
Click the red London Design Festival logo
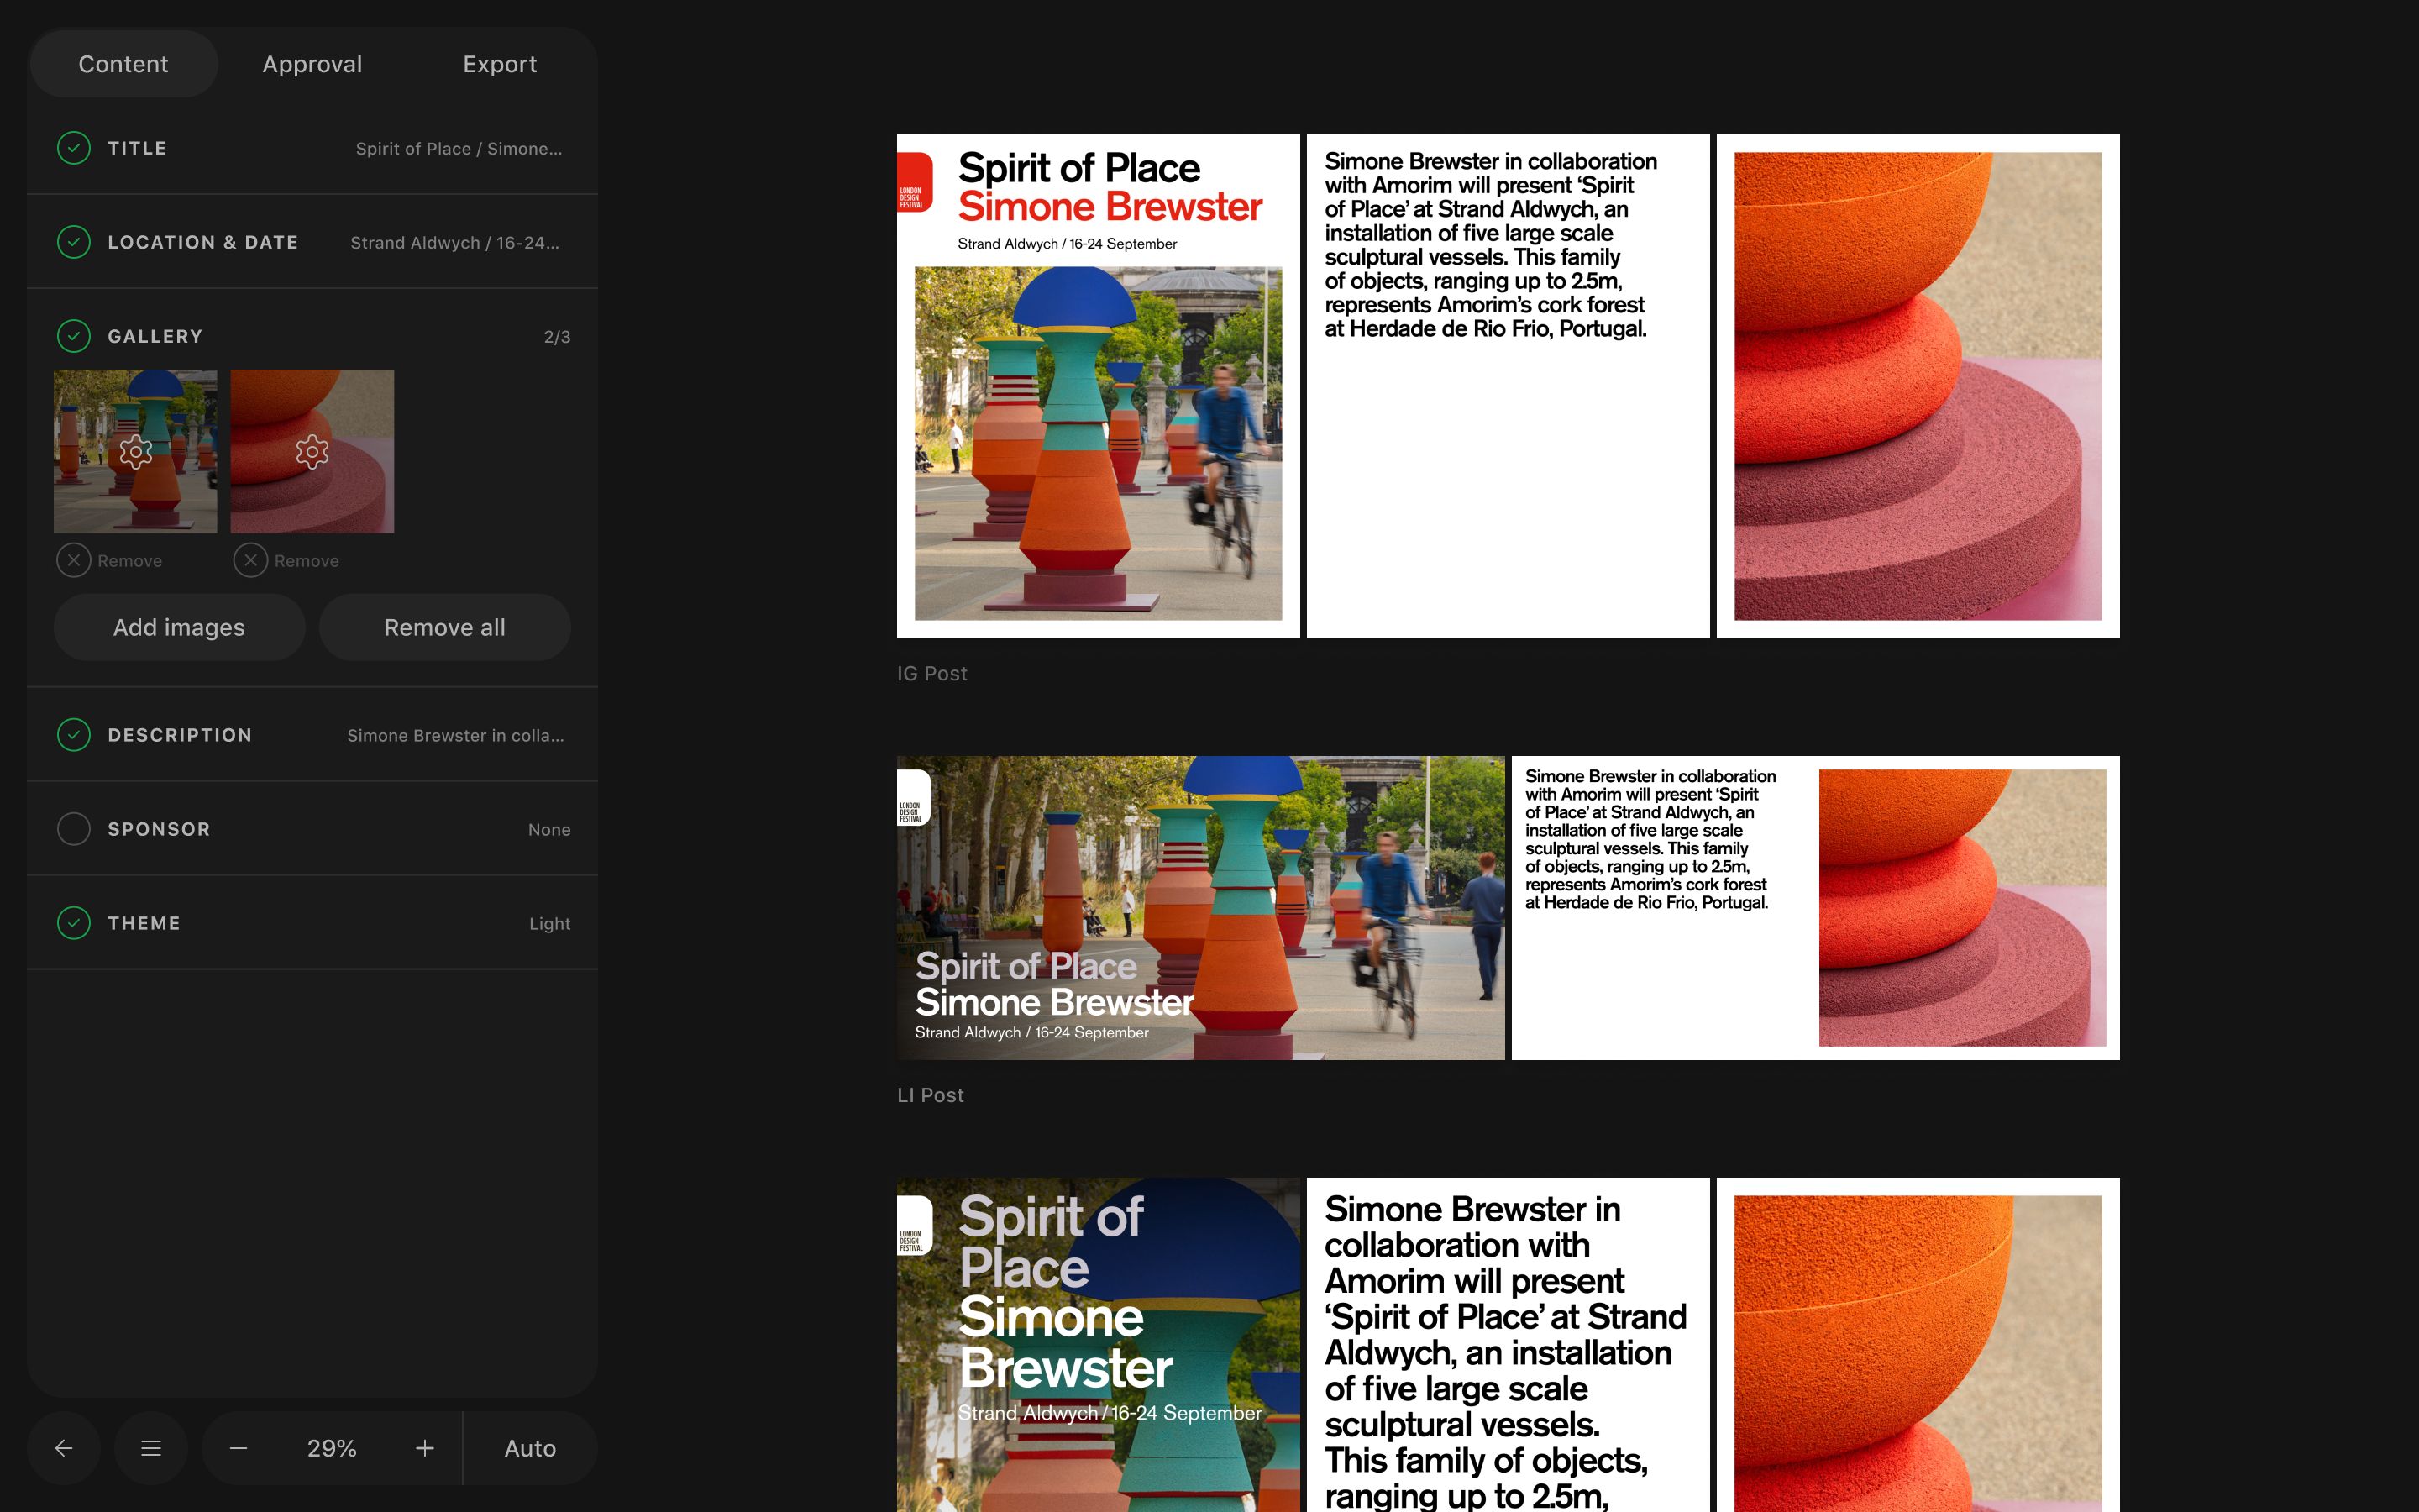pyautogui.click(x=914, y=182)
